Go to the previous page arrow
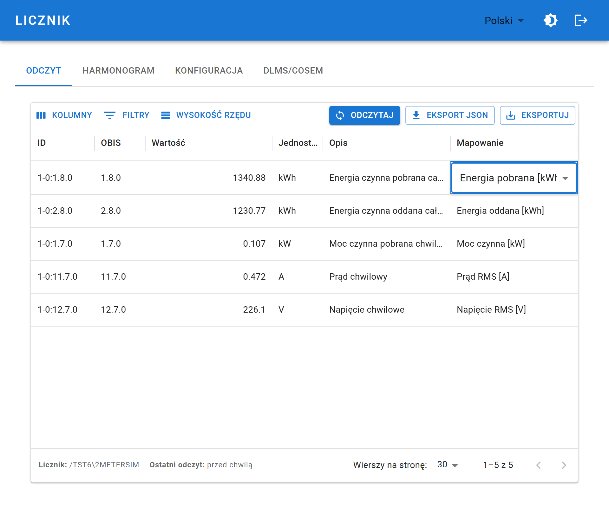 539,465
